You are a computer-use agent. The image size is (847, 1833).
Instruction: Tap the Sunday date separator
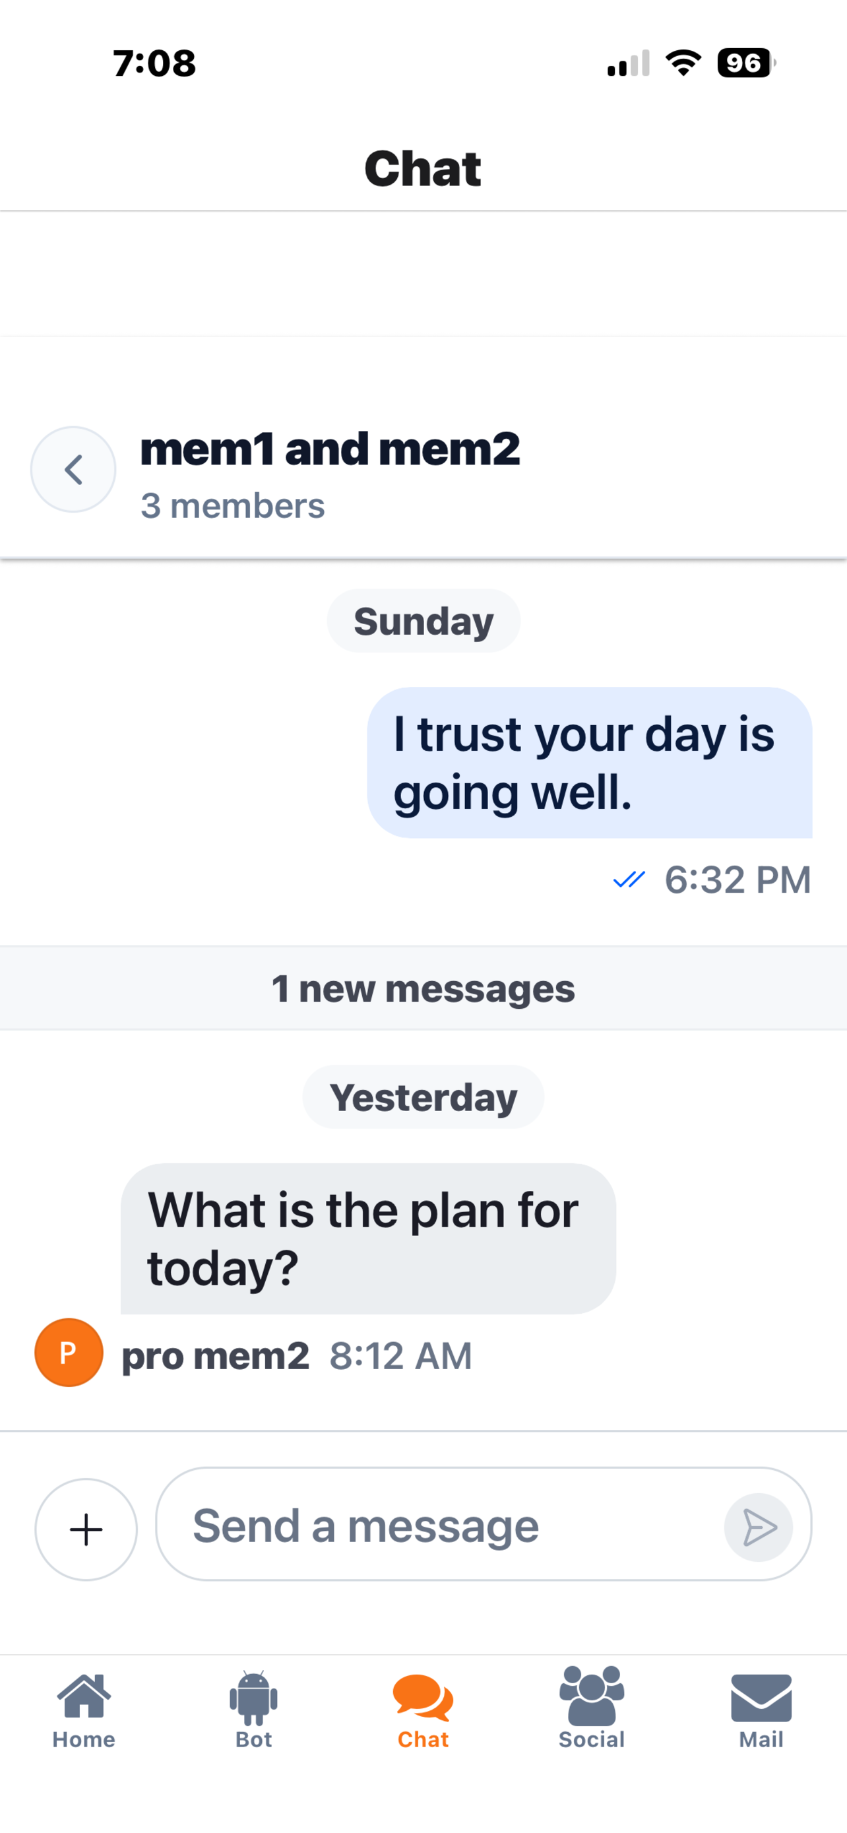(x=424, y=621)
